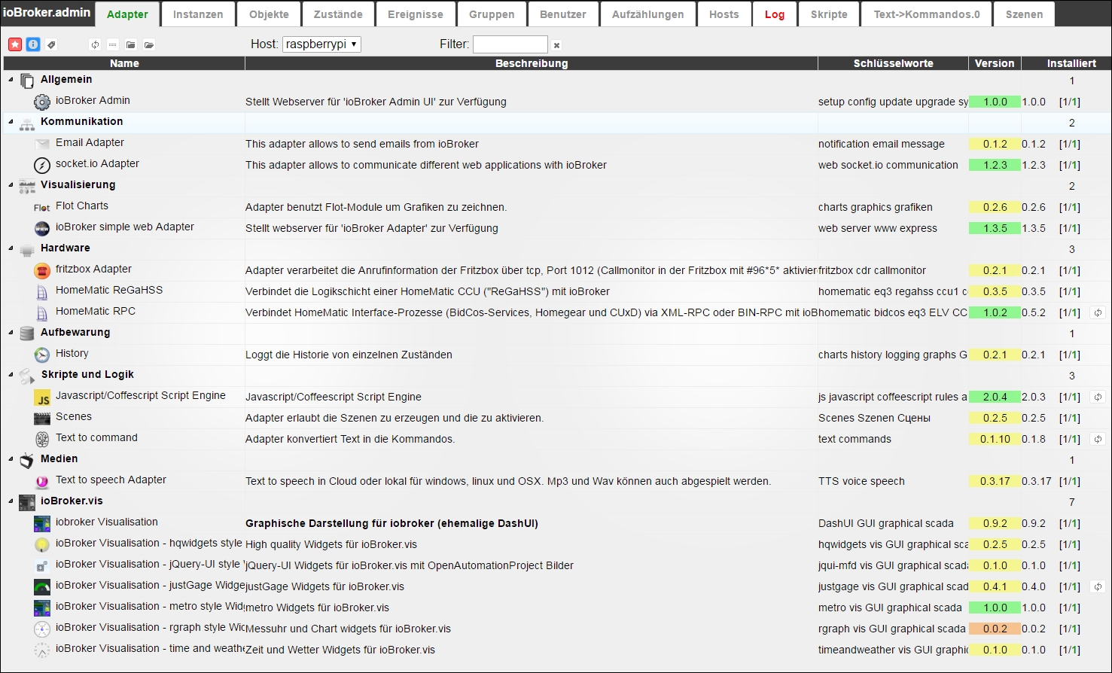Click inside the Filter text field
Viewport: 1112px width, 673px height.
[x=510, y=44]
